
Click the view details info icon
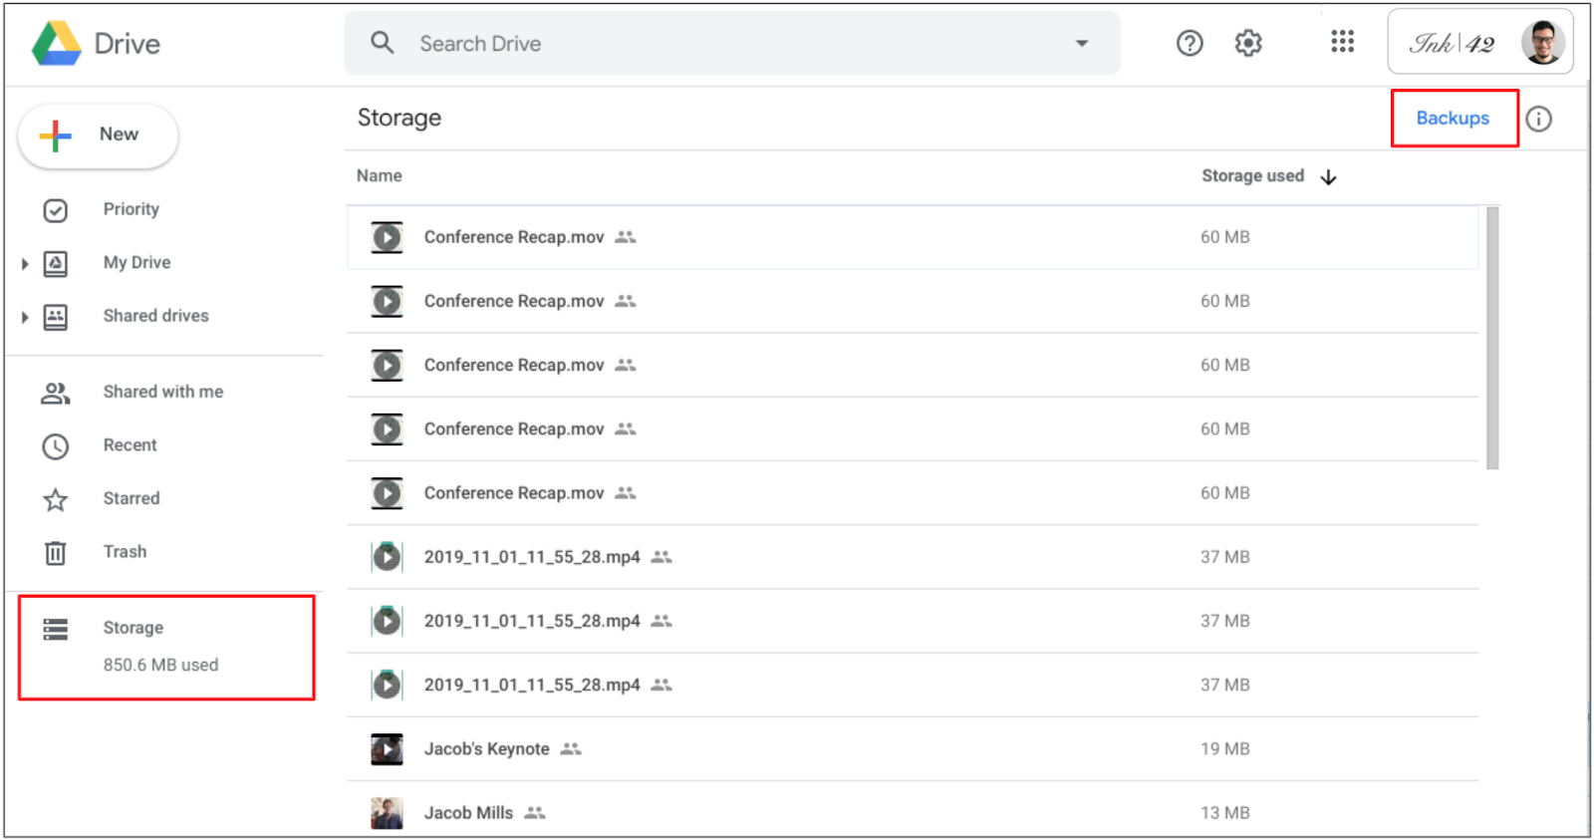point(1538,120)
